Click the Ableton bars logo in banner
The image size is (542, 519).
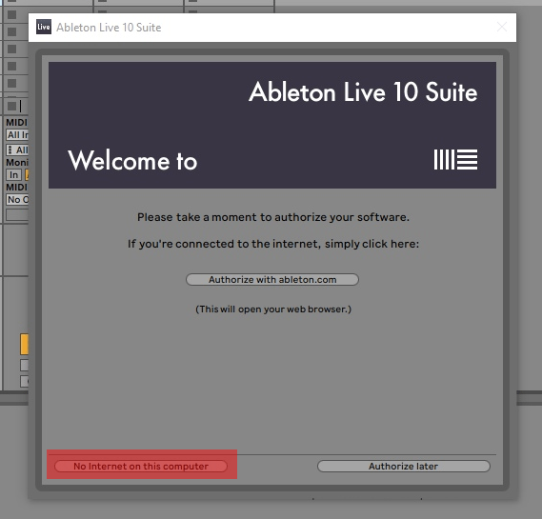[455, 159]
